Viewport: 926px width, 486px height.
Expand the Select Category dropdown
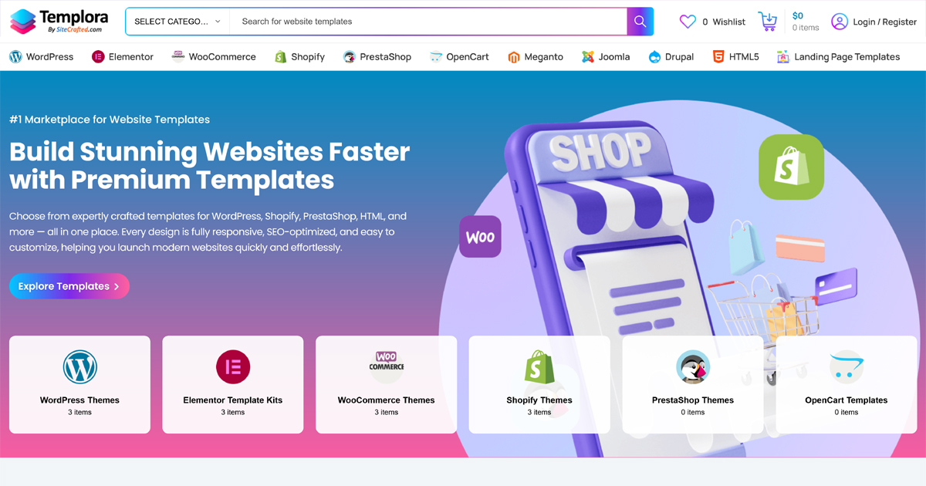(178, 22)
